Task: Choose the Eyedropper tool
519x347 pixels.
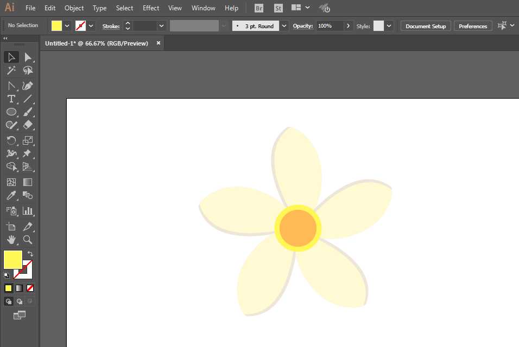Action: coord(11,196)
